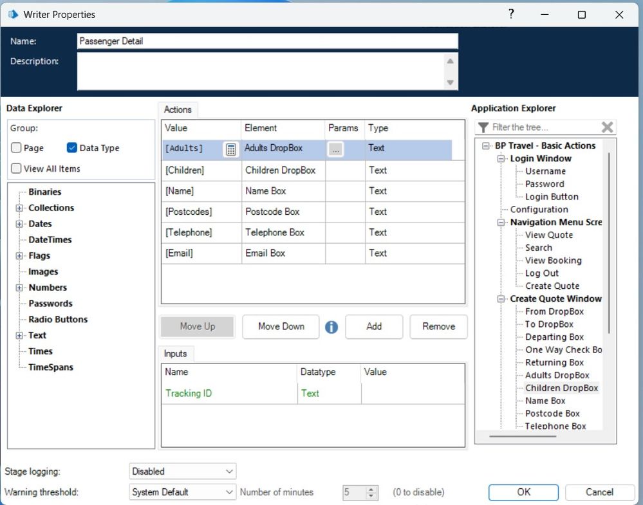Screen dimensions: 643x505
Task: Click the Remove button
Action: click(438, 327)
